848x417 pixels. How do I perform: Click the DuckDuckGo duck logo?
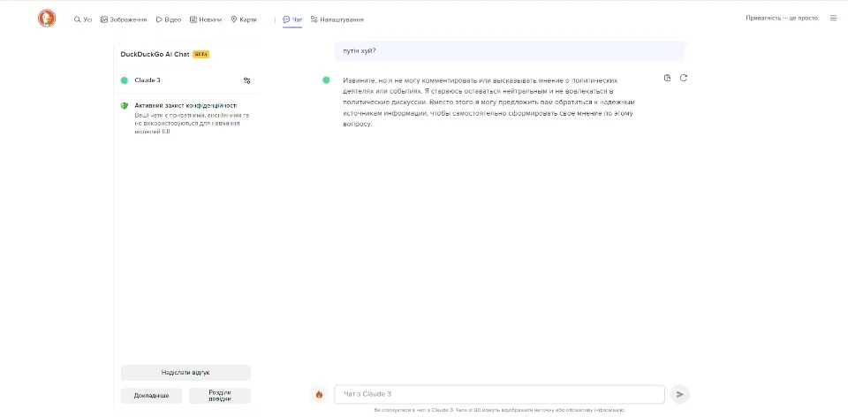pos(47,19)
